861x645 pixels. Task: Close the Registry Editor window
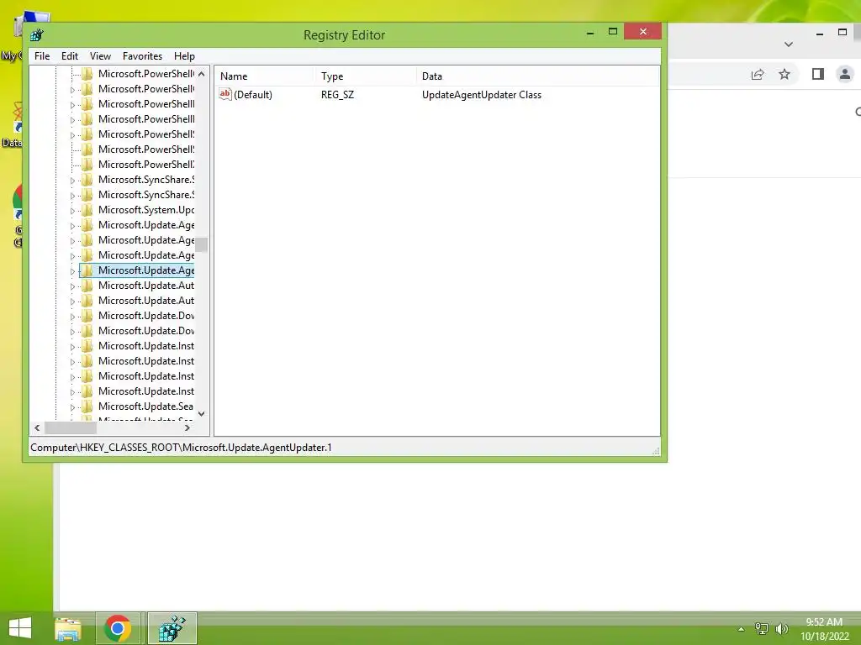pos(642,32)
